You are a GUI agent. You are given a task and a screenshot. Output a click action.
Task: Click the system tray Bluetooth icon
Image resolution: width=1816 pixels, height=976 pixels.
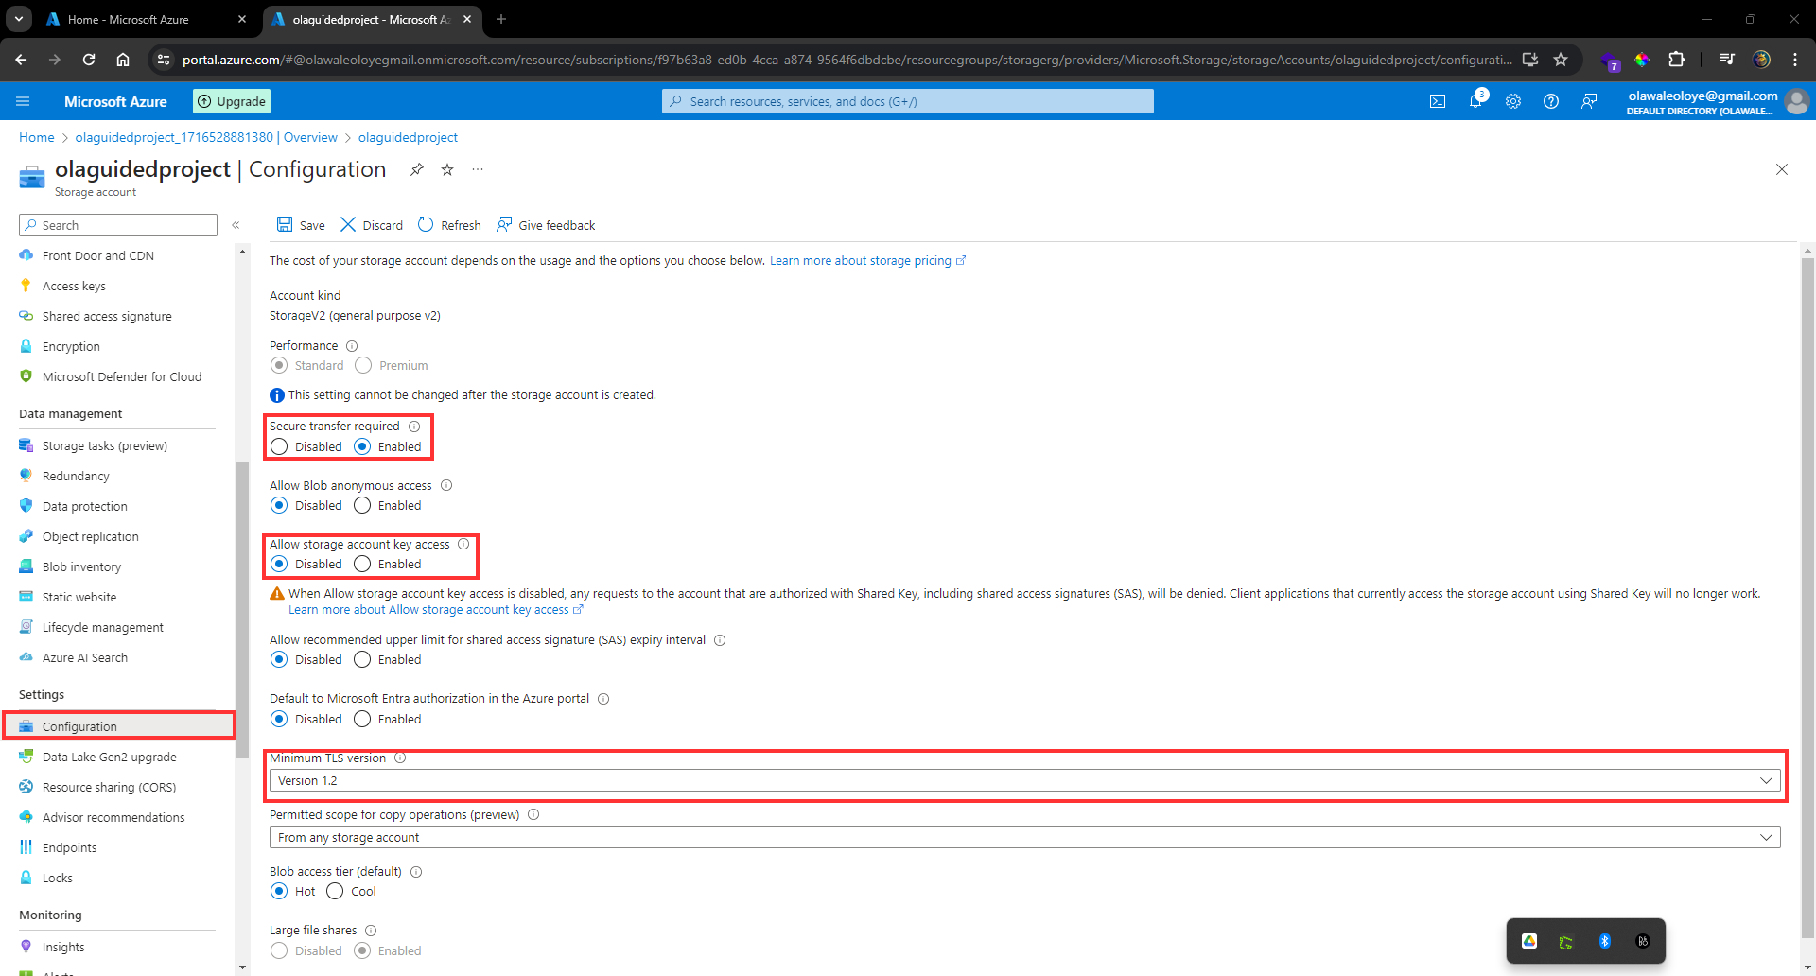(x=1605, y=941)
